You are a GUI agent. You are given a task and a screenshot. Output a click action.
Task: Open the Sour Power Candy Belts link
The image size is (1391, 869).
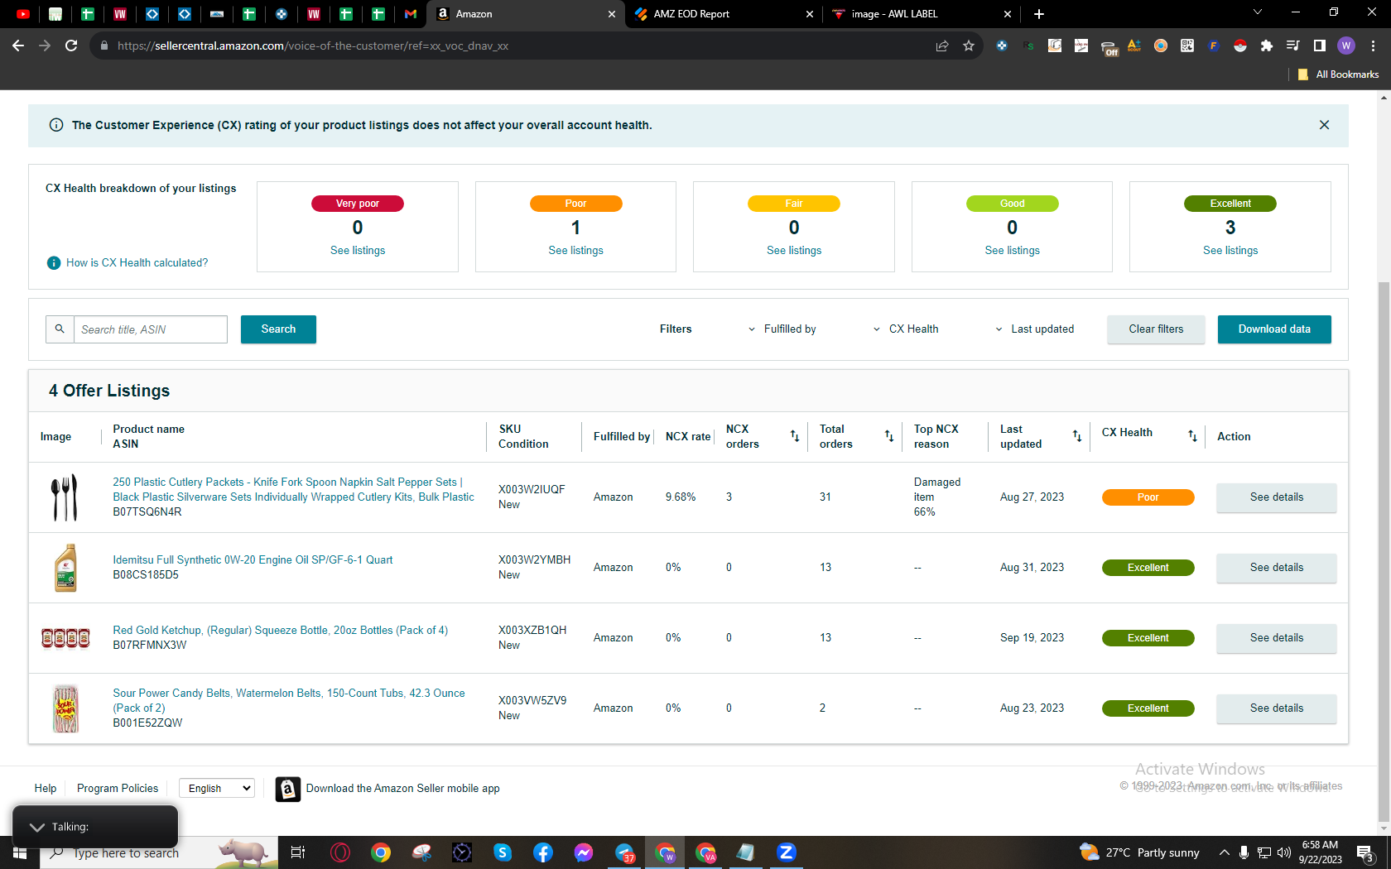[x=289, y=701]
